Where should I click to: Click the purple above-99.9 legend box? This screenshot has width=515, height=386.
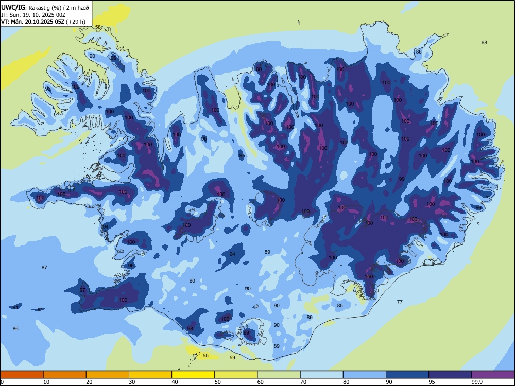[x=493, y=375]
